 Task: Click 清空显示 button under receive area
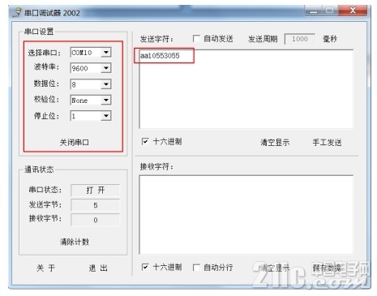click(x=275, y=268)
